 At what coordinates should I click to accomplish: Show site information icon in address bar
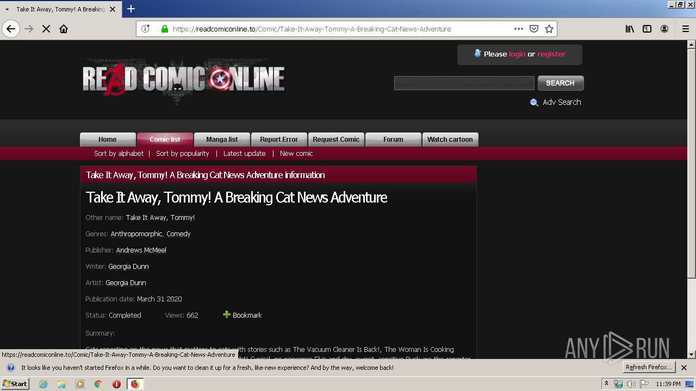(145, 29)
